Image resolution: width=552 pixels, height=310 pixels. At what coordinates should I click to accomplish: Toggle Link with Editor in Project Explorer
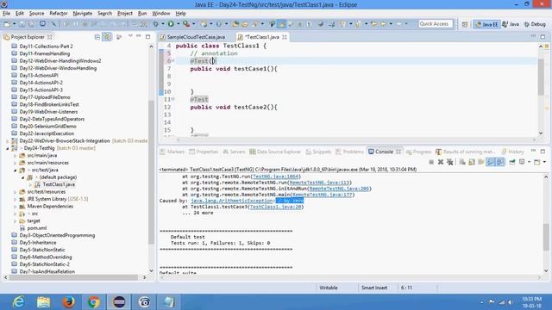[107, 37]
